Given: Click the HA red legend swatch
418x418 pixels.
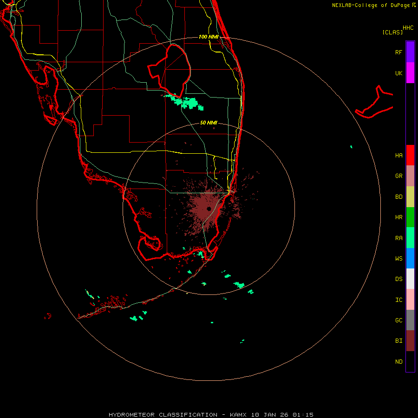Looking at the screenshot, I should (410, 155).
